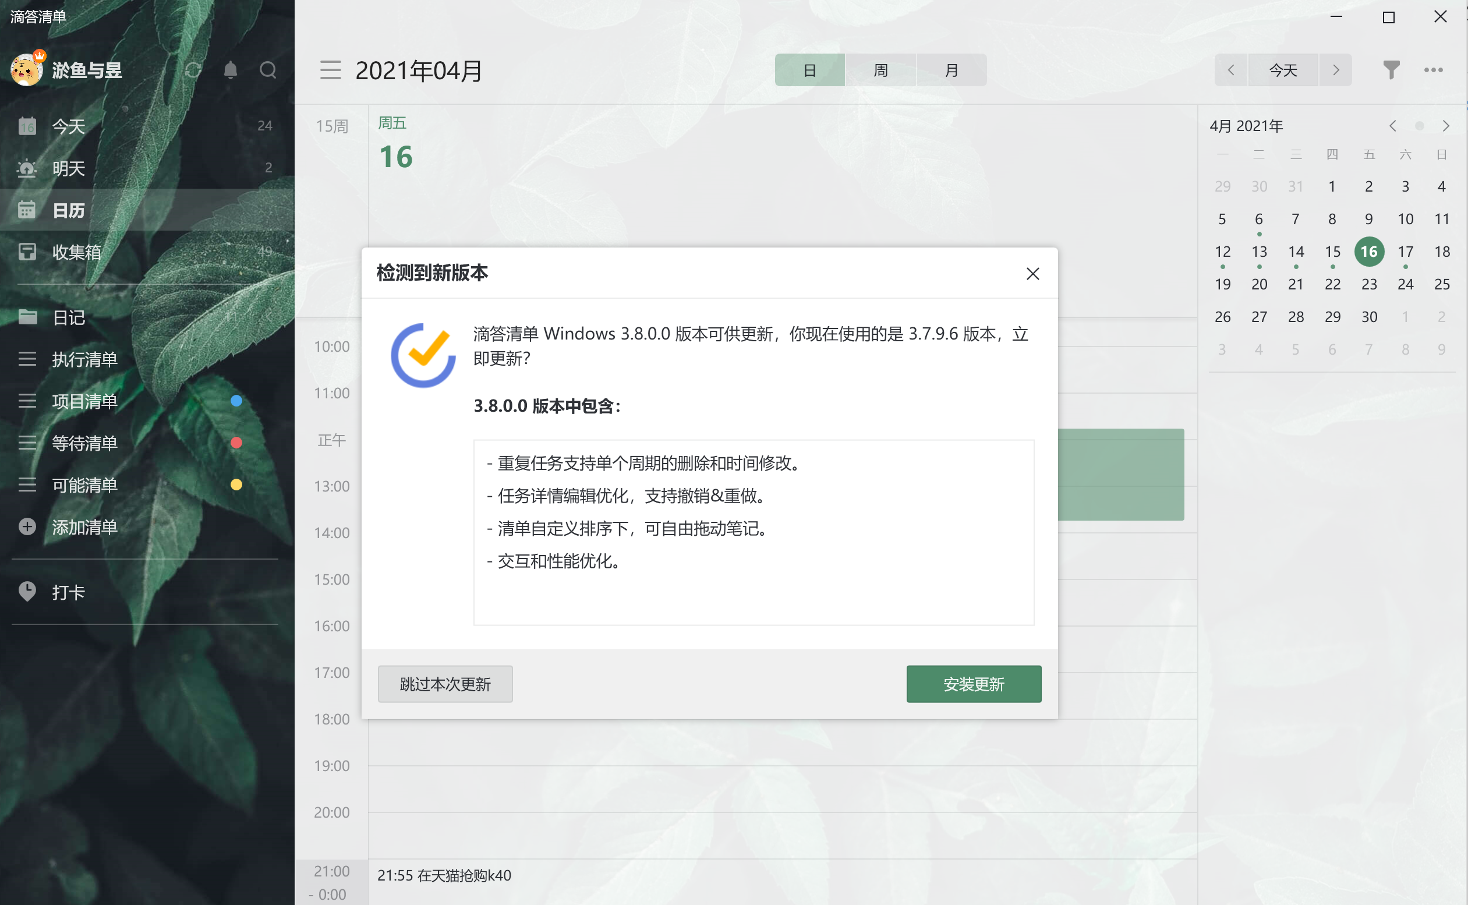
Task: Click the sync refresh icon
Action: pos(193,70)
